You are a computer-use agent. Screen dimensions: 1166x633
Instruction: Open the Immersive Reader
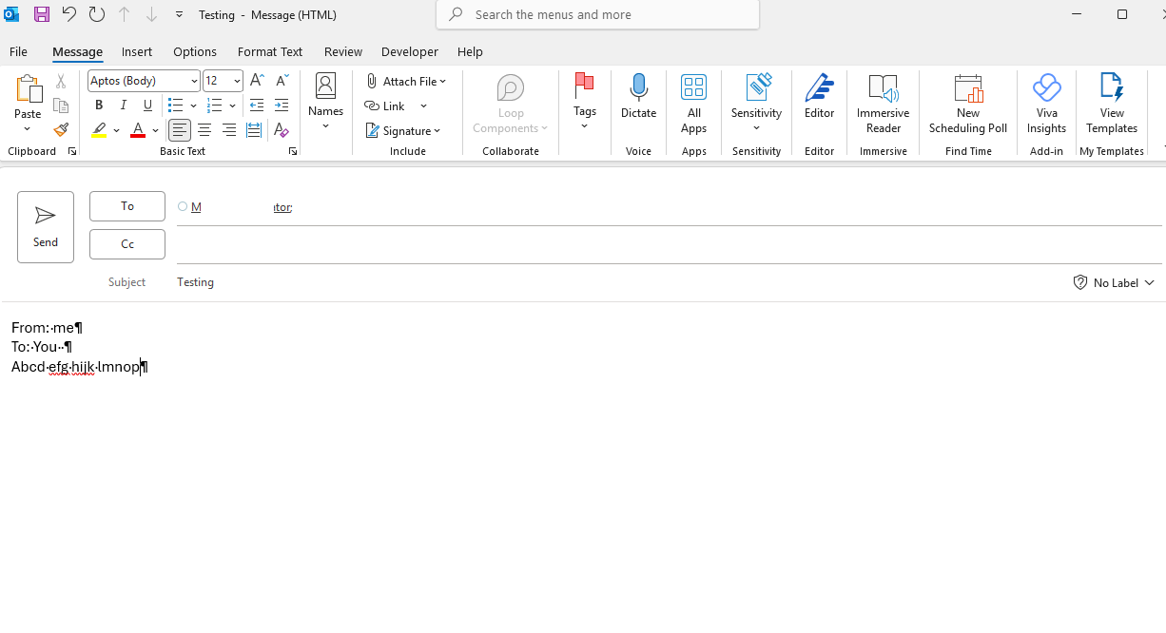pos(884,105)
